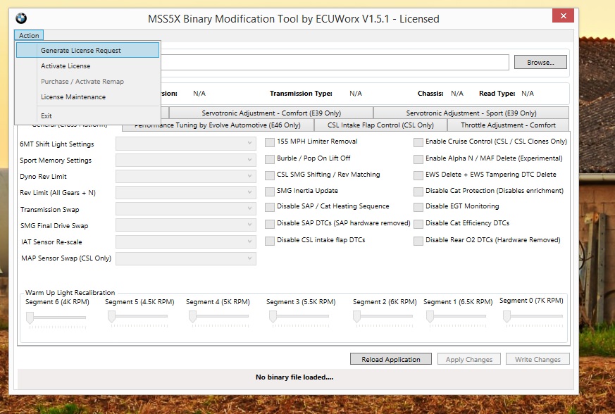Click Segment 0 (7K RPM) slider handle
This screenshot has height=414, width=615.
pyautogui.click(x=507, y=317)
